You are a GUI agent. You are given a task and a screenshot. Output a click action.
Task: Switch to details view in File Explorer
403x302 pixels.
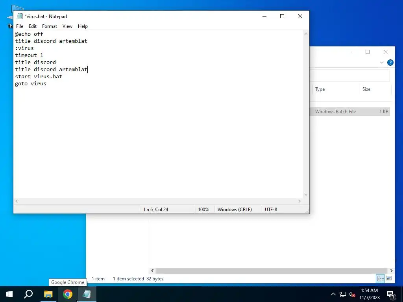(x=381, y=278)
